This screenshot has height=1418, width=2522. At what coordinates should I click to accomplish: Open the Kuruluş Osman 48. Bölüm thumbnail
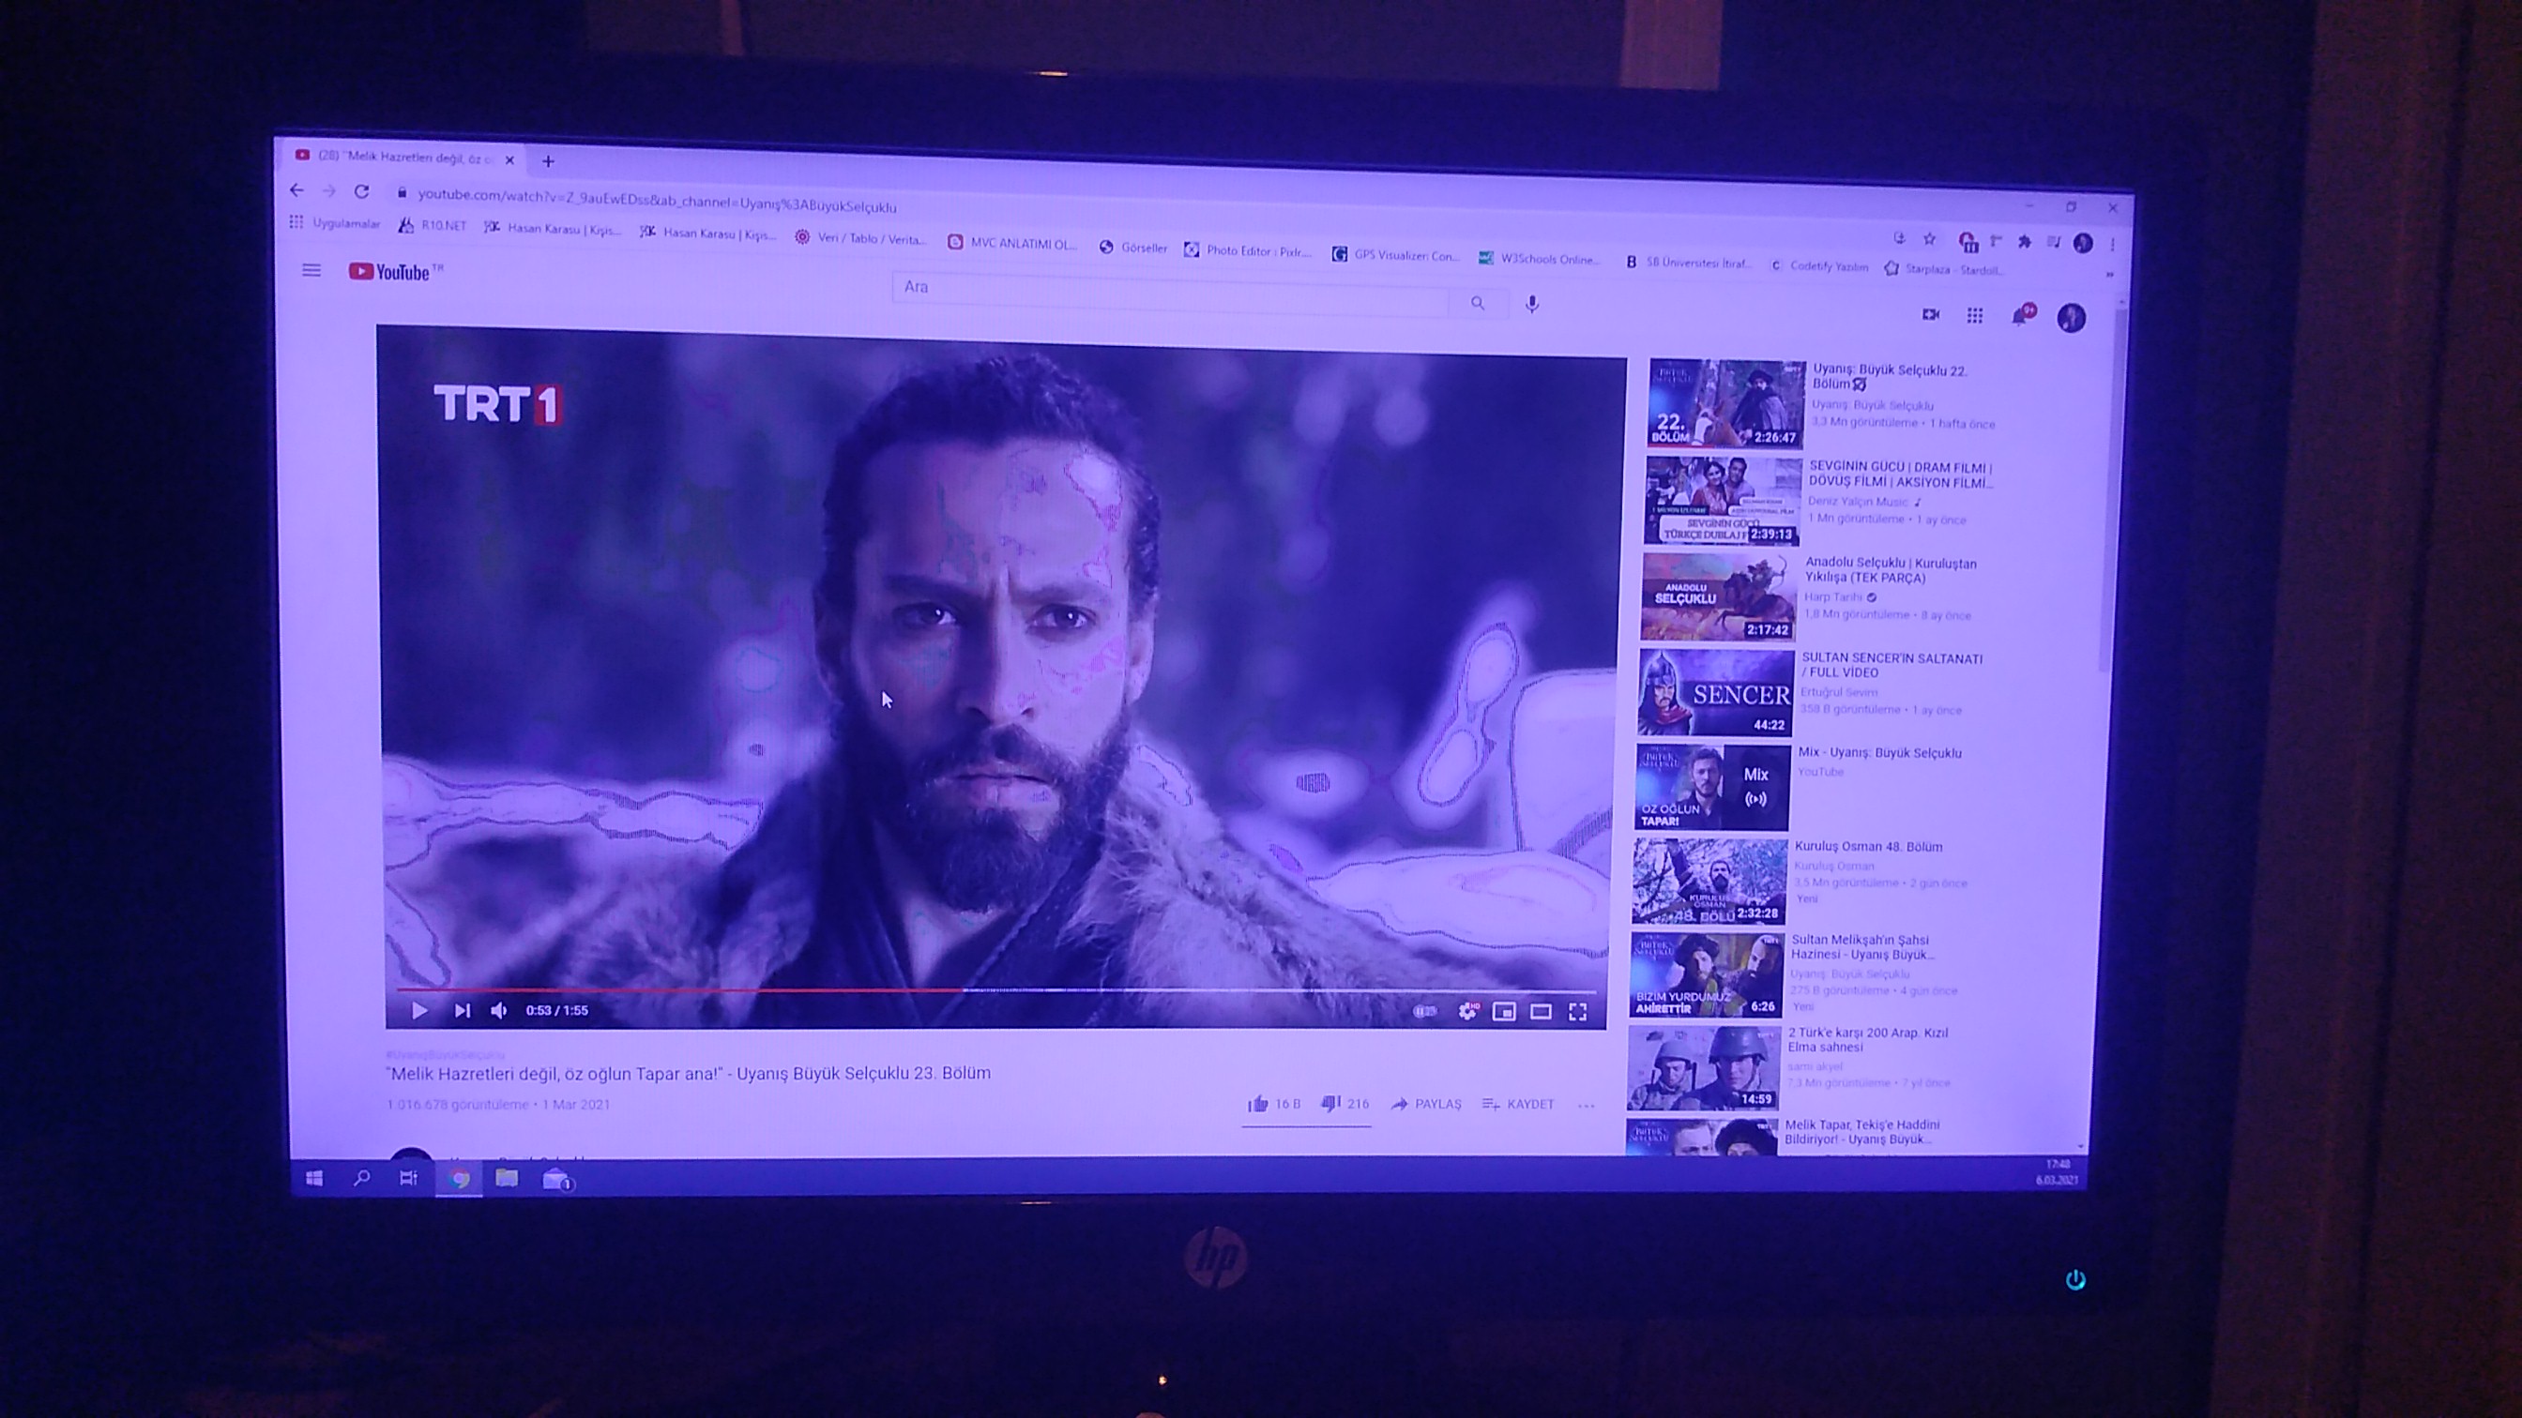click(x=1709, y=881)
